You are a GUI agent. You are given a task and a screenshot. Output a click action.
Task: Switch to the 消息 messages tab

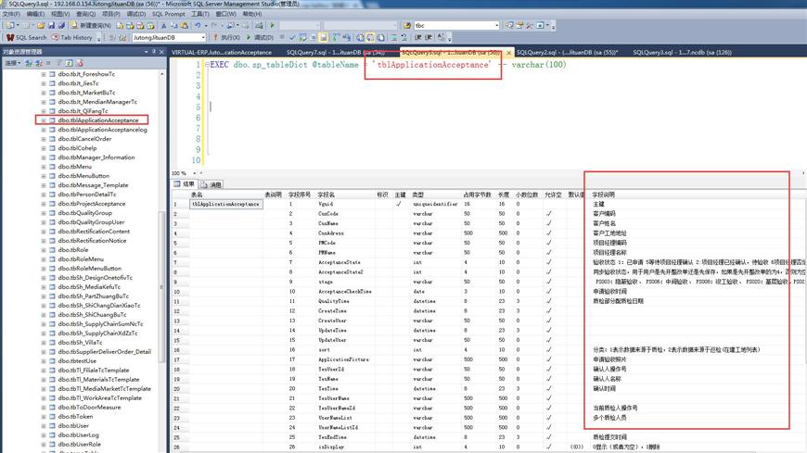coord(211,184)
